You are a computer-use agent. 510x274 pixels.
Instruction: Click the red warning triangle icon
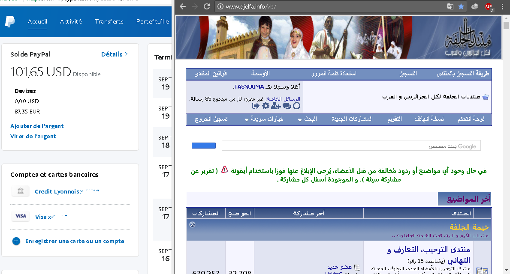[224, 170]
